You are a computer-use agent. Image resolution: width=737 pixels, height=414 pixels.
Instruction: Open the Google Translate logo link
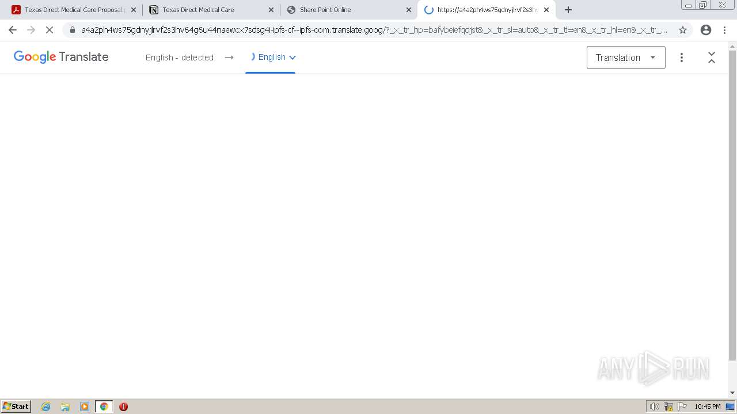(x=61, y=57)
